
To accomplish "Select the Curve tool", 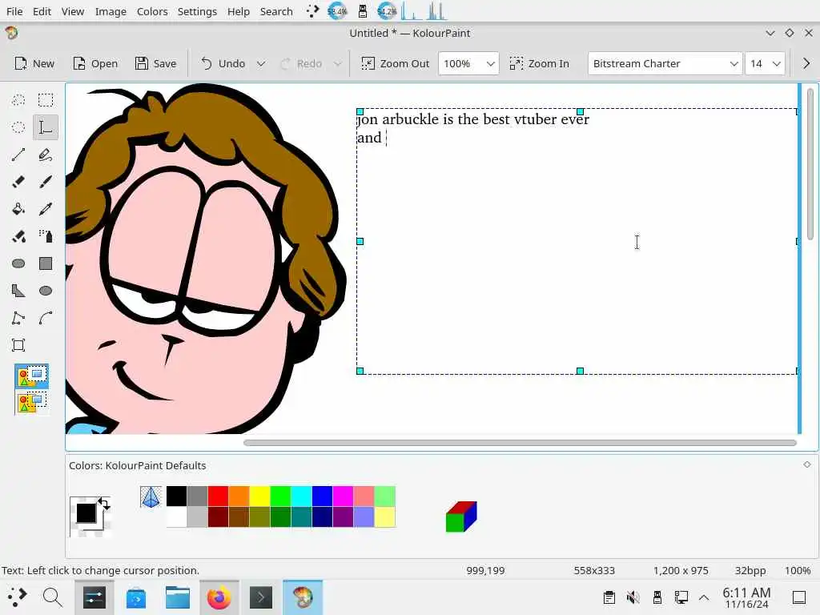I will click(x=46, y=317).
